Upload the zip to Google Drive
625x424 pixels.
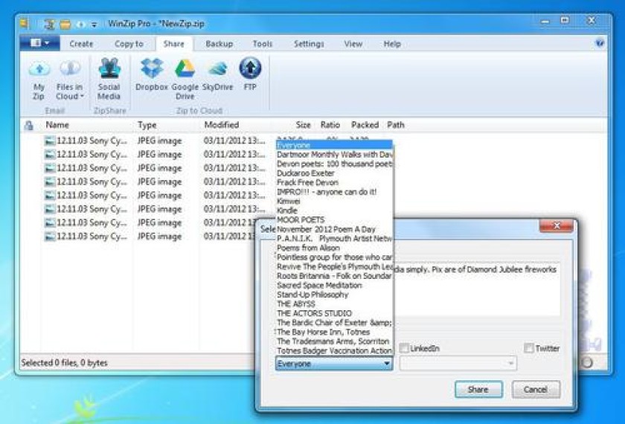[x=185, y=80]
